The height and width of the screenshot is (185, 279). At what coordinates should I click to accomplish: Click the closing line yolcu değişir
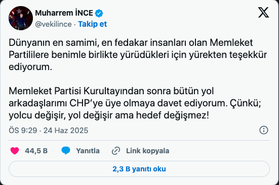coord(109,115)
